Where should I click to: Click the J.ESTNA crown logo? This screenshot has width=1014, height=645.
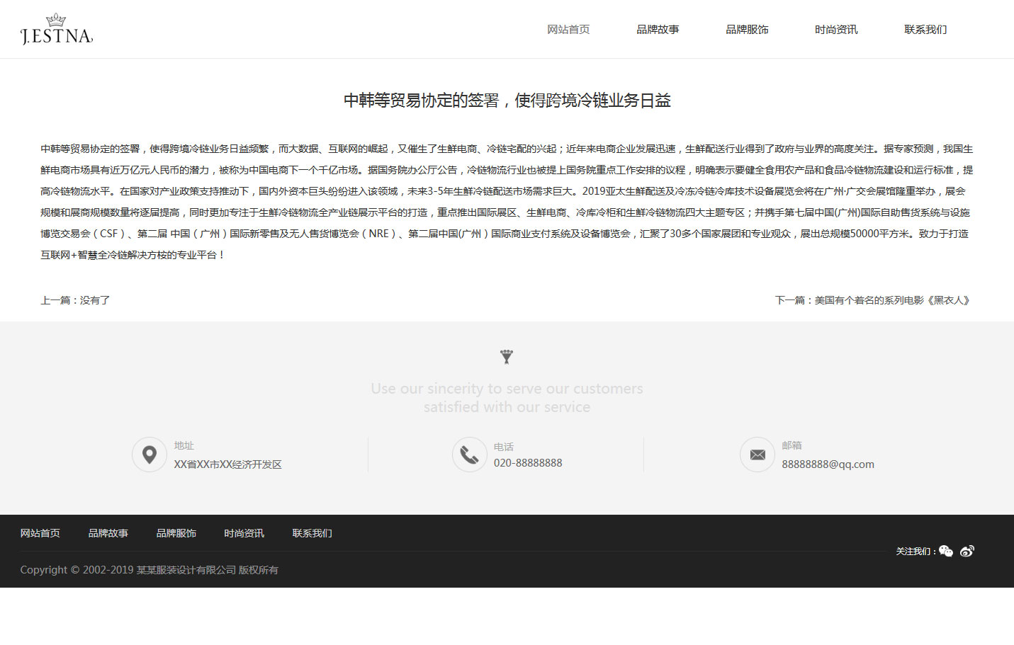(57, 30)
